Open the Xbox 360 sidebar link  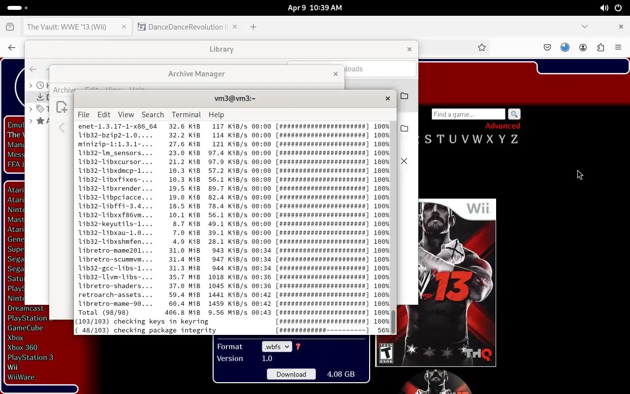click(22, 348)
